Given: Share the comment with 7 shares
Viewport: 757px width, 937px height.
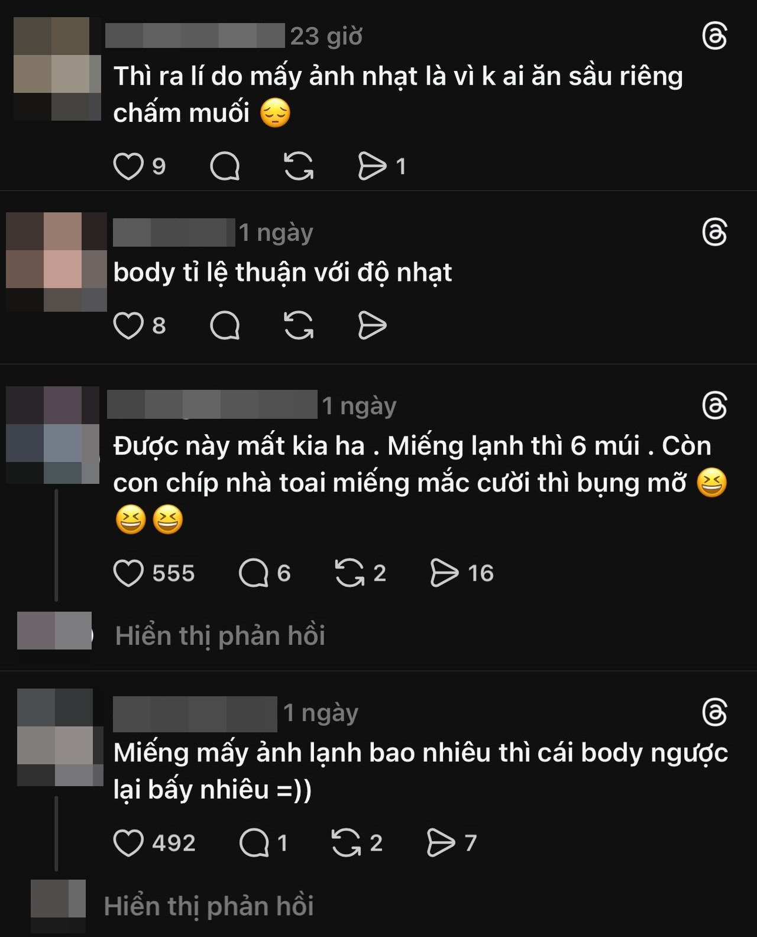Looking at the screenshot, I should 441,843.
